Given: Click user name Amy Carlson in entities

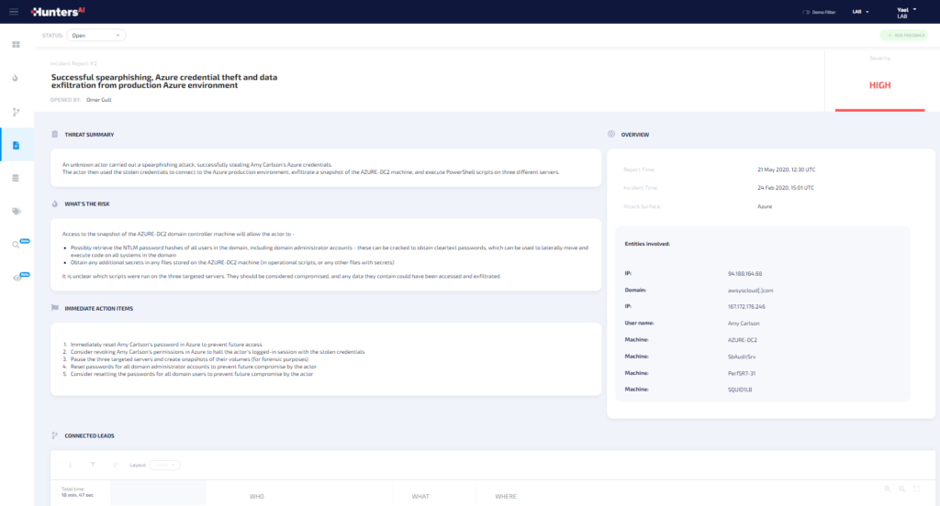Looking at the screenshot, I should click(x=744, y=324).
